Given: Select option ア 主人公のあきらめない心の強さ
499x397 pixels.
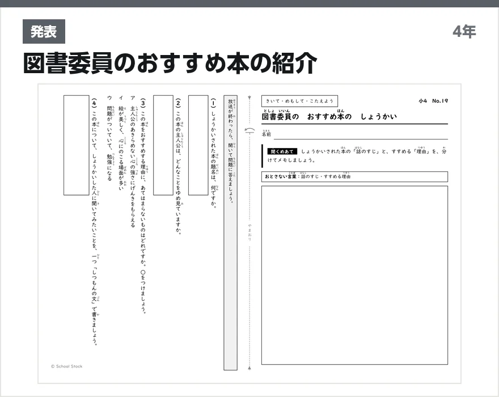Looking at the screenshot, I should [133, 162].
